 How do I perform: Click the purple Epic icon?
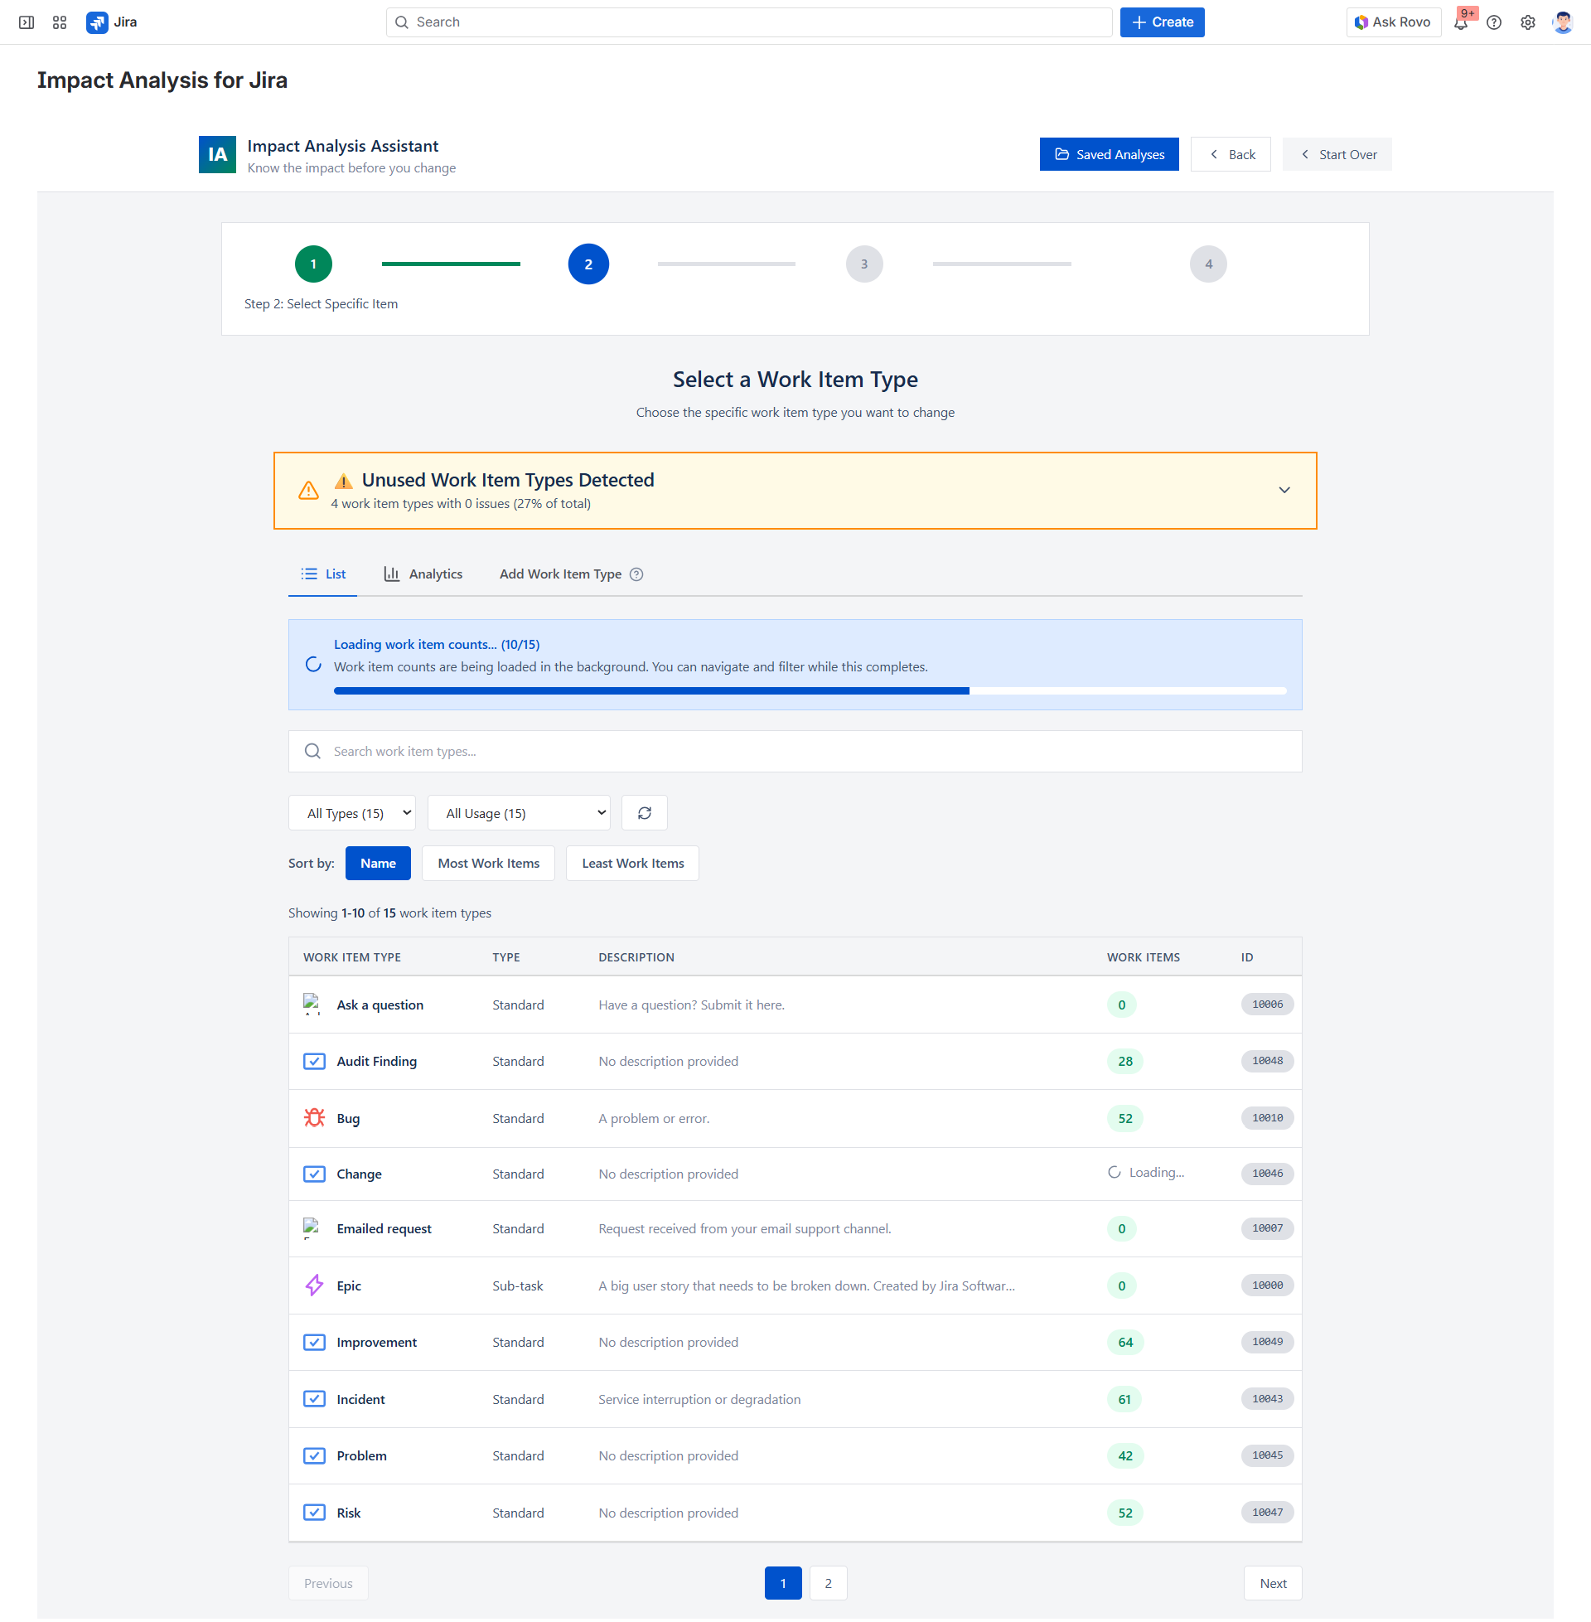(314, 1285)
